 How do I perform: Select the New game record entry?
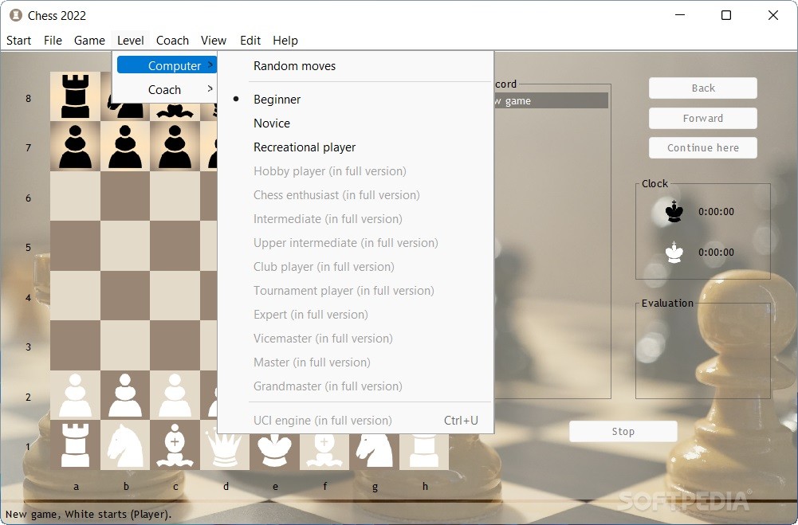click(x=551, y=100)
